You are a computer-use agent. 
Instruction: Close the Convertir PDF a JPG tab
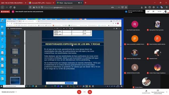[53, 3]
